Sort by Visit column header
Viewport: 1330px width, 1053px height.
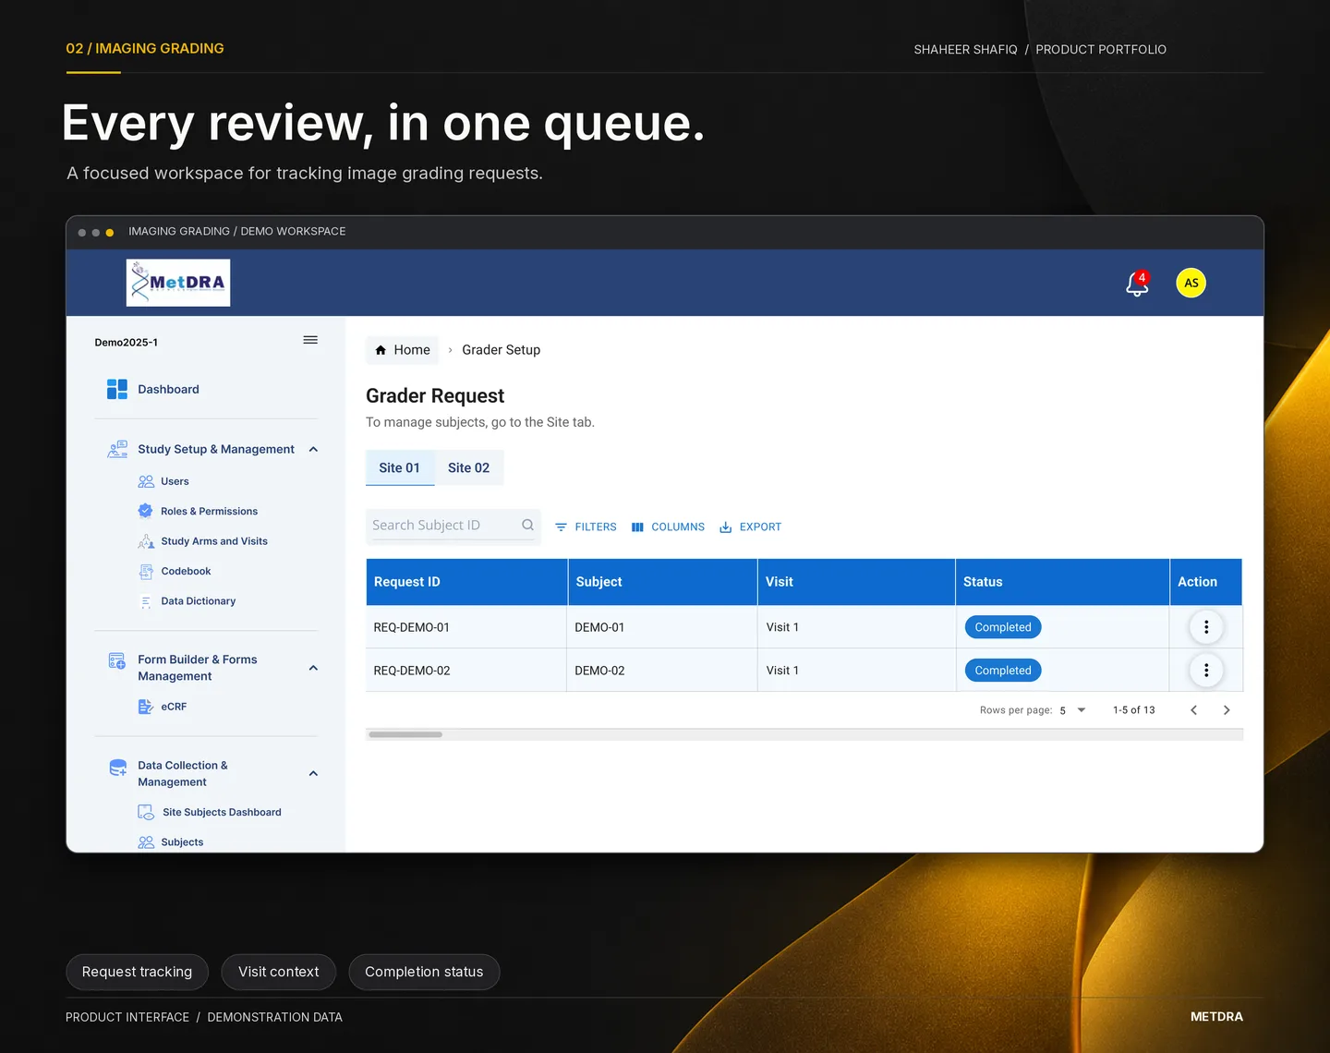(856, 582)
